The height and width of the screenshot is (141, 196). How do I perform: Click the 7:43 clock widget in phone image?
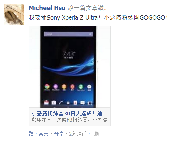69,55
